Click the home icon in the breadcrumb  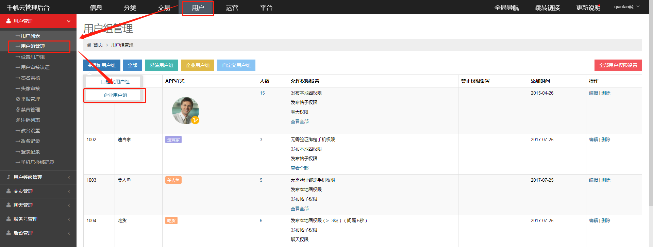tap(89, 45)
